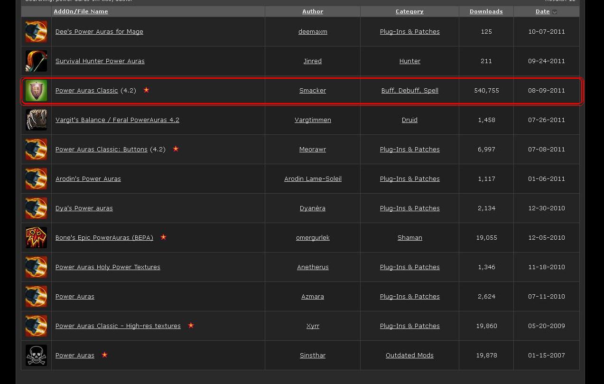This screenshot has width=604, height=384.
Task: Sort results by Author column
Action: pos(313,11)
